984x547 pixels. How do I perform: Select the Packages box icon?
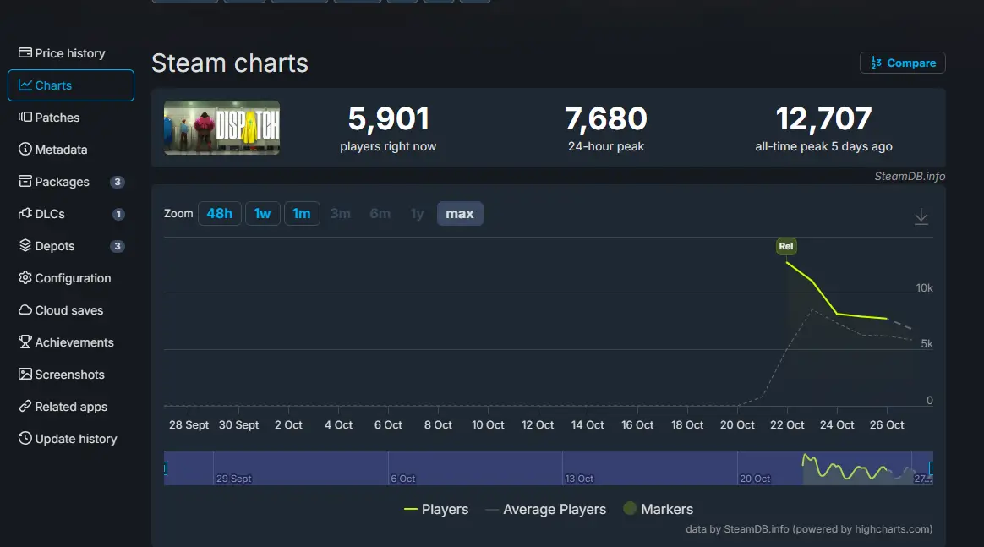click(25, 182)
